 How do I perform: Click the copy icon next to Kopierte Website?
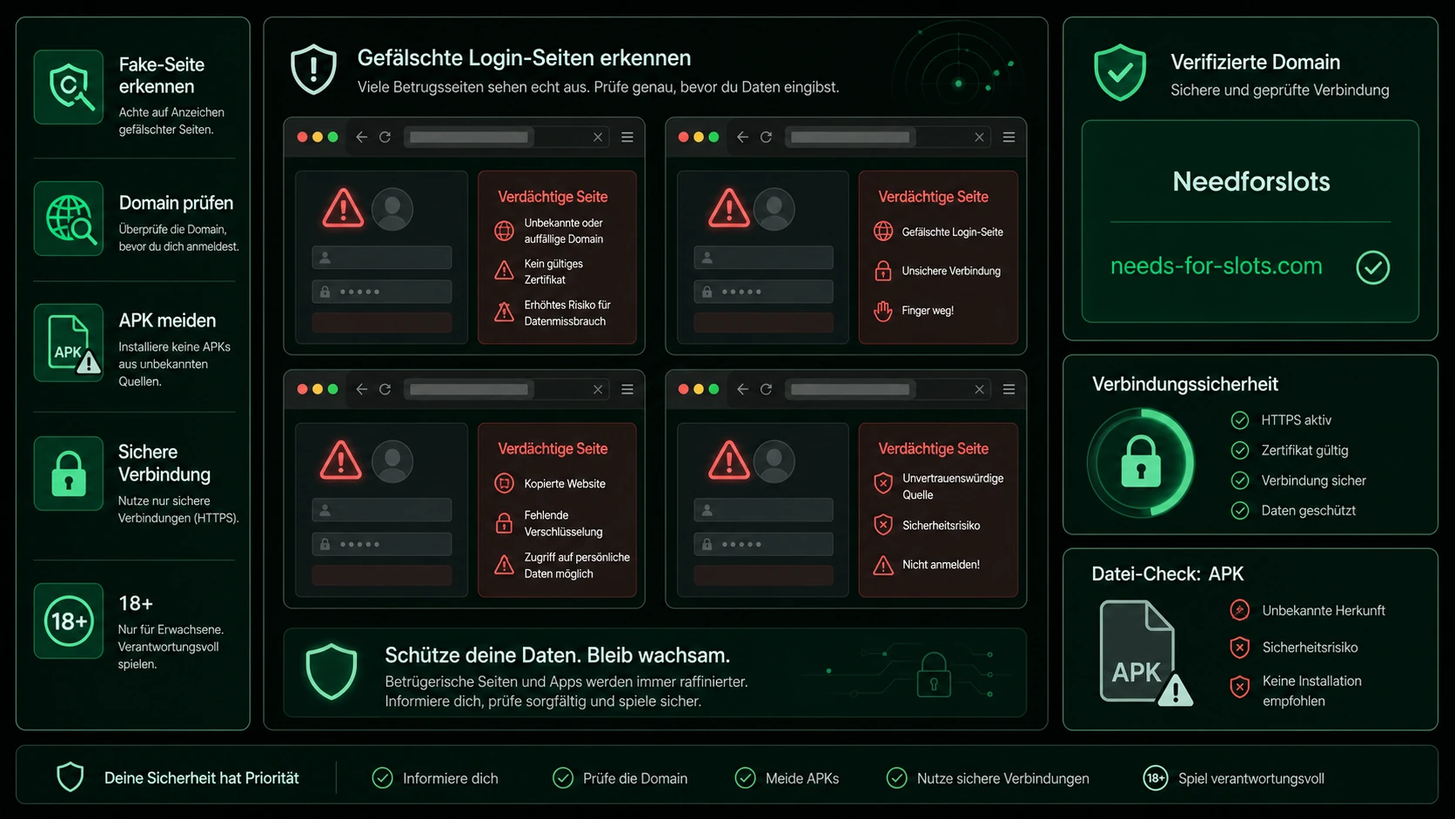505,484
